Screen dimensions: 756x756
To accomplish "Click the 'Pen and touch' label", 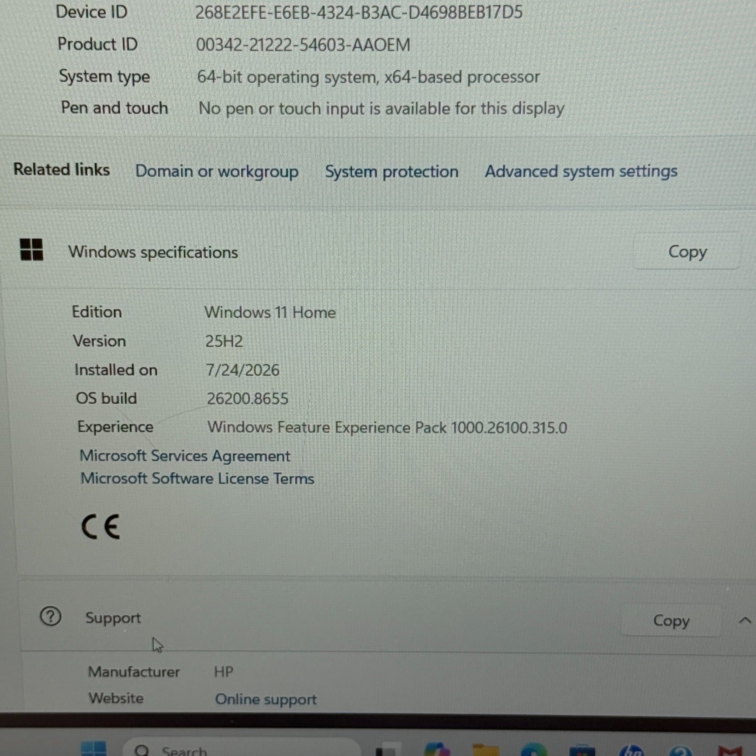I will tap(114, 108).
